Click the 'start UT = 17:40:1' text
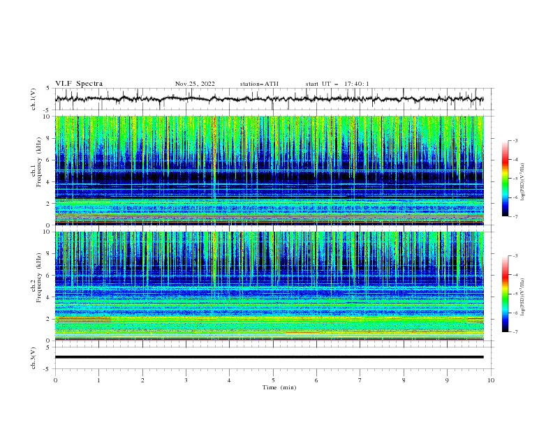This screenshot has width=553, height=427. tap(337, 84)
